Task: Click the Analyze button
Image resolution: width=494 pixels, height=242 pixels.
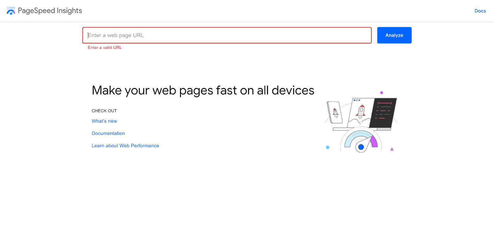Action: (394, 35)
